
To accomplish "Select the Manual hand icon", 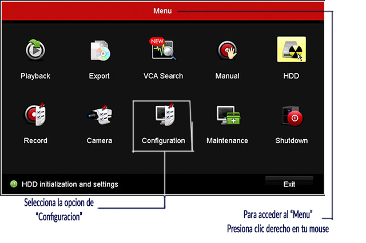I will tap(227, 51).
